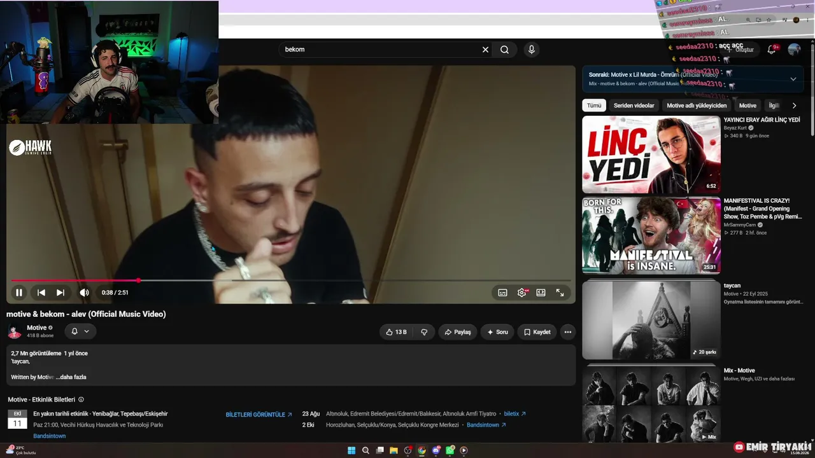
Task: Mute the video volume
Action: point(84,293)
